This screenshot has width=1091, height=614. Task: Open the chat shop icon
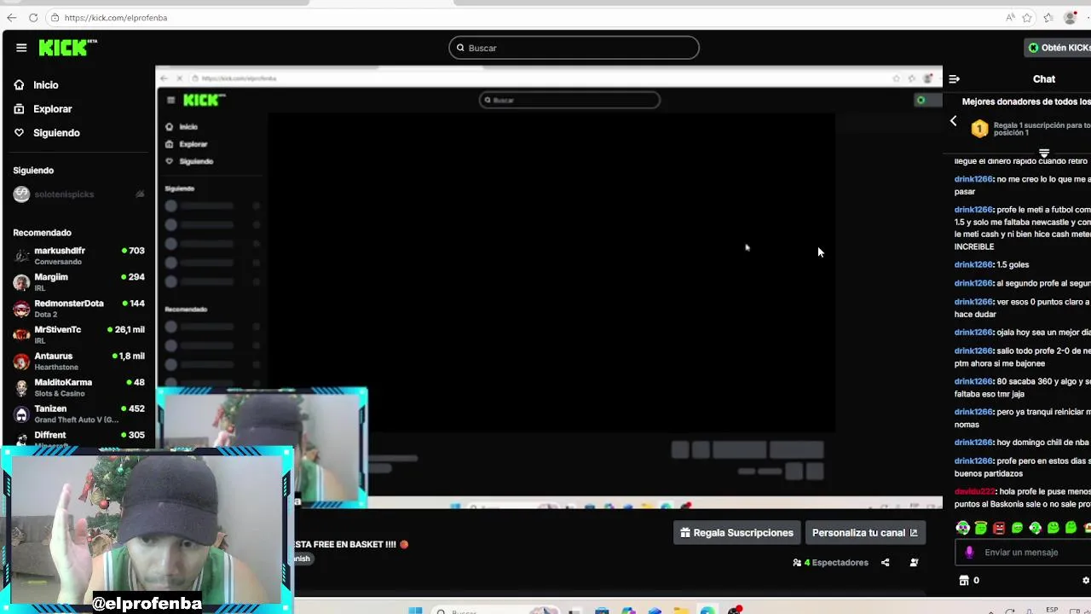point(964,581)
